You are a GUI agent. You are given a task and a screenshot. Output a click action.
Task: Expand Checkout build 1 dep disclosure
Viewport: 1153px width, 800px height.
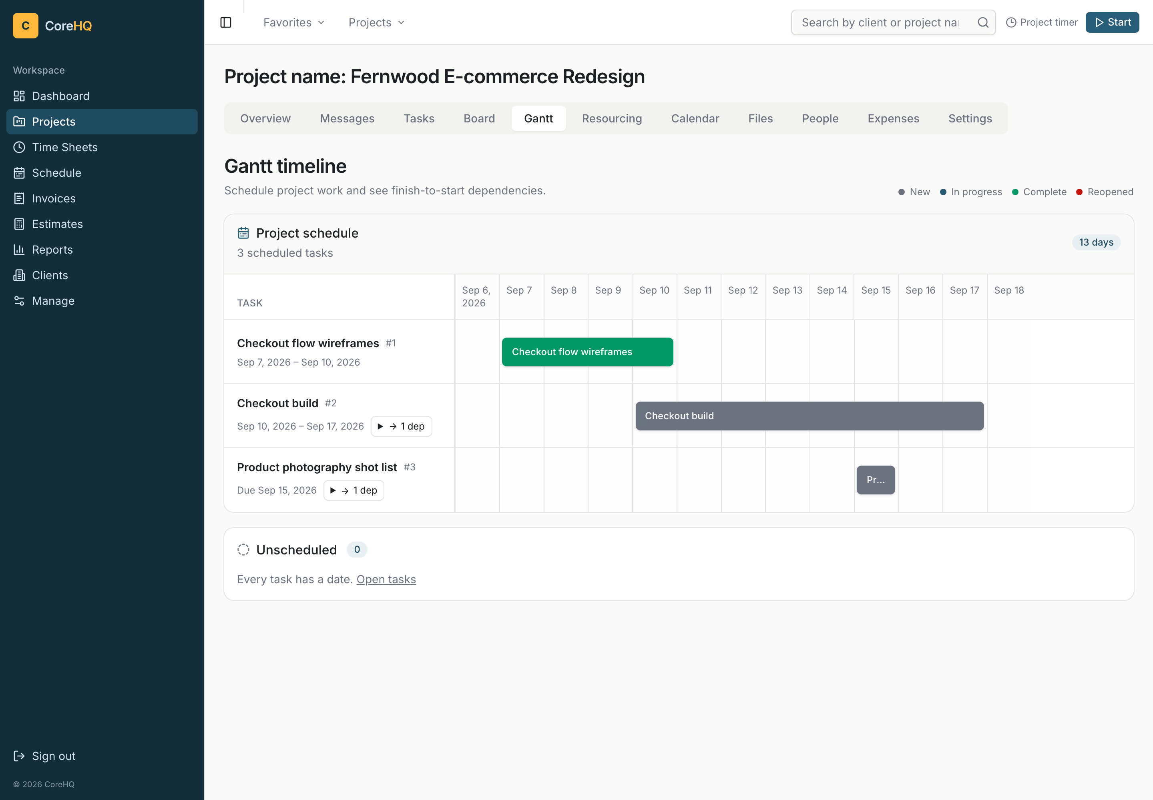[x=402, y=426]
